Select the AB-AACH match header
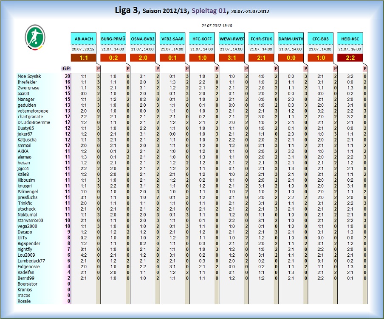The height and width of the screenshot is (319, 384). point(84,39)
